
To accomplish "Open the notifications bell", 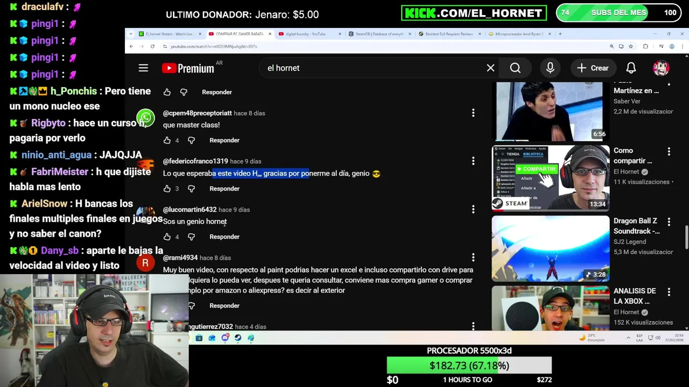I will [x=631, y=68].
